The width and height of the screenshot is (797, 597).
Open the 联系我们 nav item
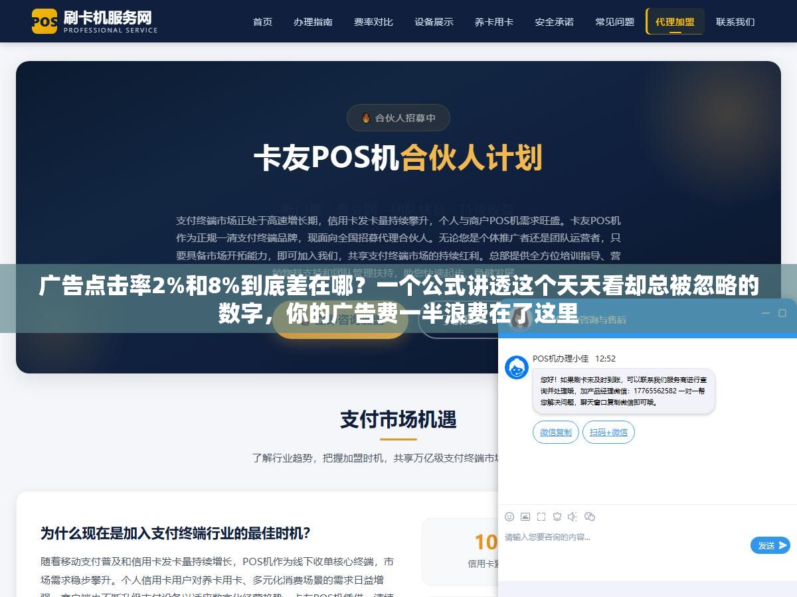735,21
